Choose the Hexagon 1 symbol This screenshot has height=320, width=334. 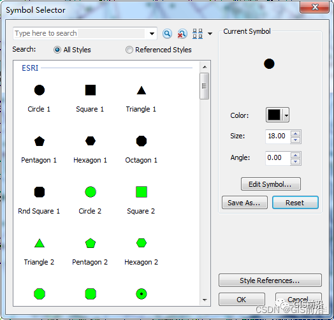pos(91,141)
